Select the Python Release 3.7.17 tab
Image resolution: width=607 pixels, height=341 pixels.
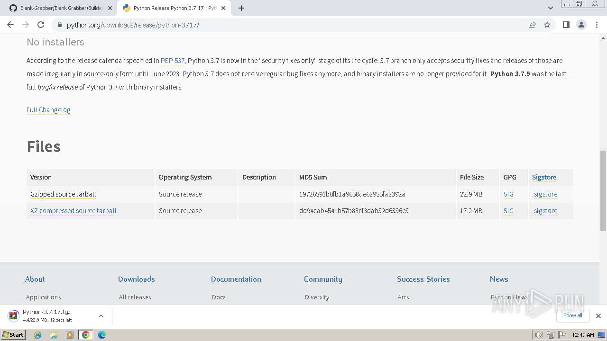pyautogui.click(x=174, y=8)
